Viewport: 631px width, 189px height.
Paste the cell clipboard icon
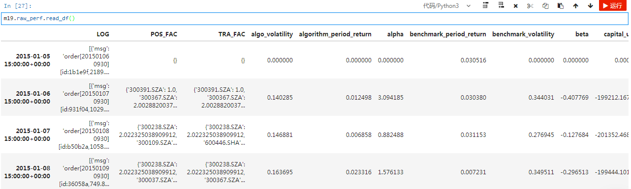(x=560, y=6)
